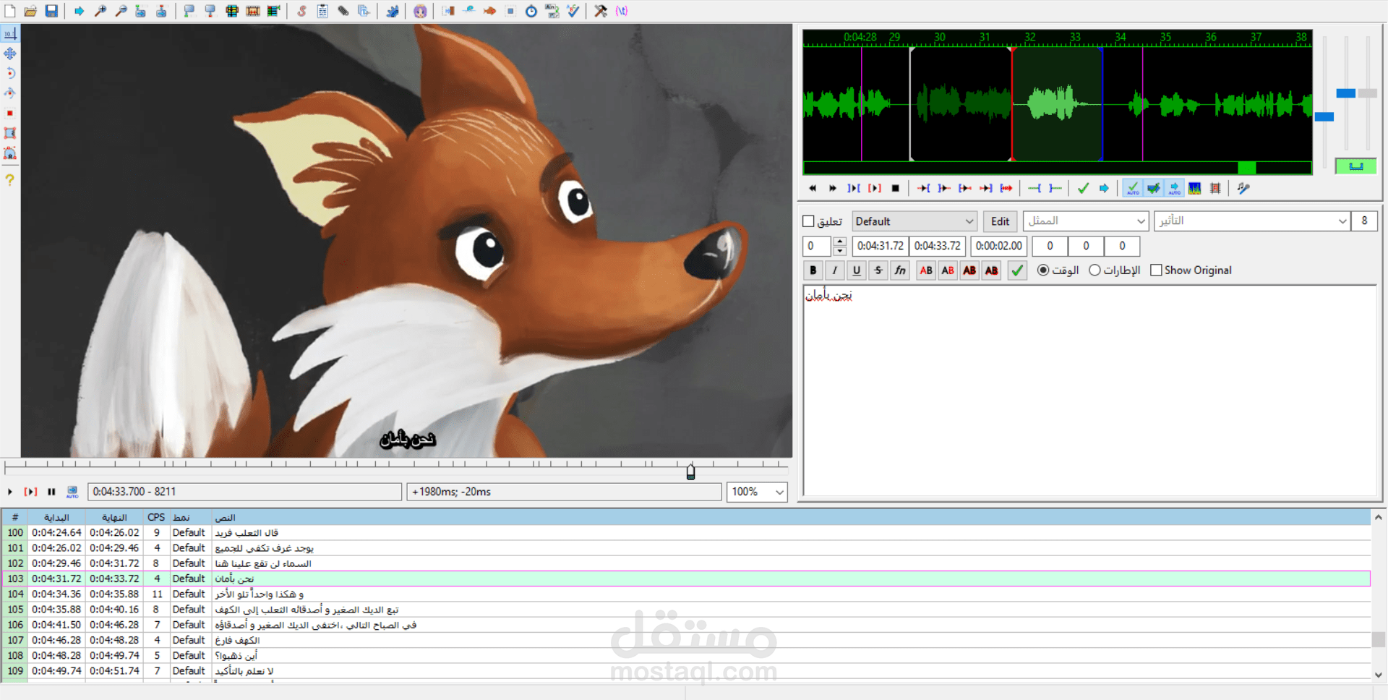Toggle spectrum analyzer mode

coord(1195,188)
